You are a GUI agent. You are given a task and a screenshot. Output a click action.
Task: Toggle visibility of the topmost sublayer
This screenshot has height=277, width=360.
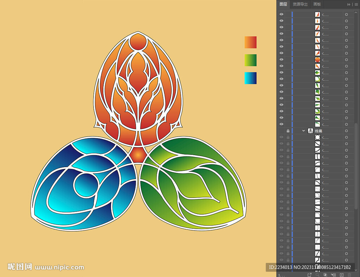tap(281, 14)
